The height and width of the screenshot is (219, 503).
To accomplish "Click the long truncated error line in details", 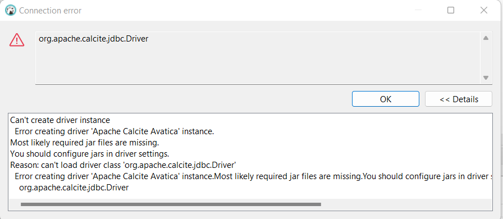I will tap(253, 176).
